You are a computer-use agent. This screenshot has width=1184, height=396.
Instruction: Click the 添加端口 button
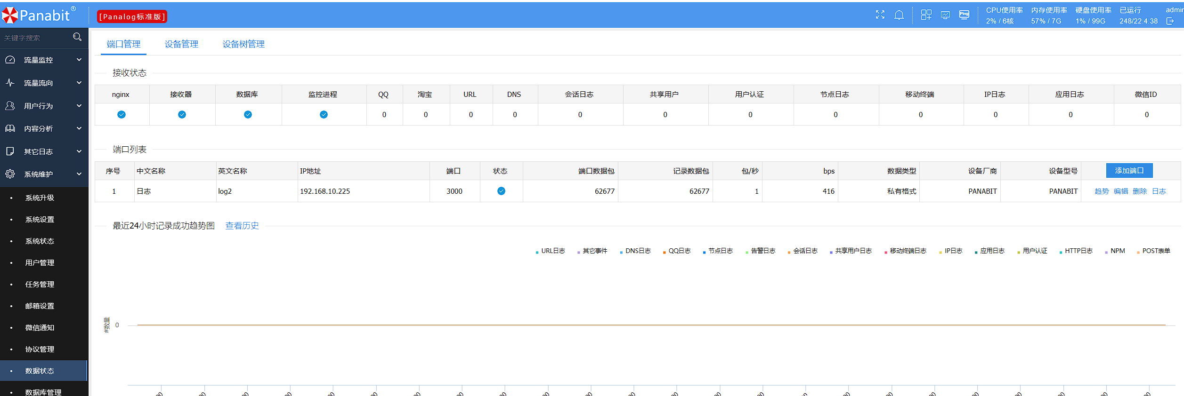click(1129, 171)
